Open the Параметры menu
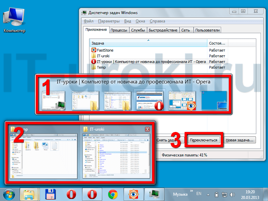 [x=109, y=21]
